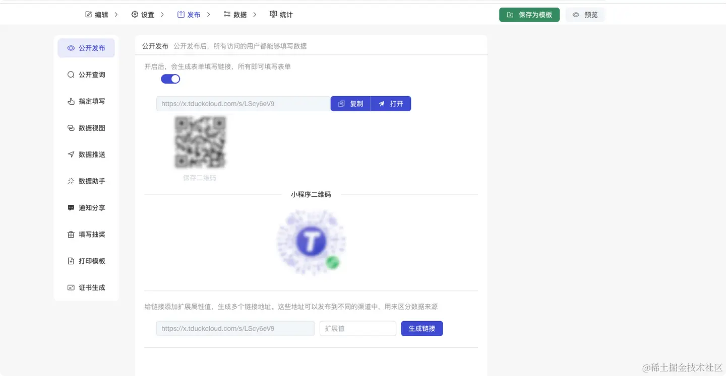
Task: Click the document icon beside 打印模板
Action: pos(71,261)
